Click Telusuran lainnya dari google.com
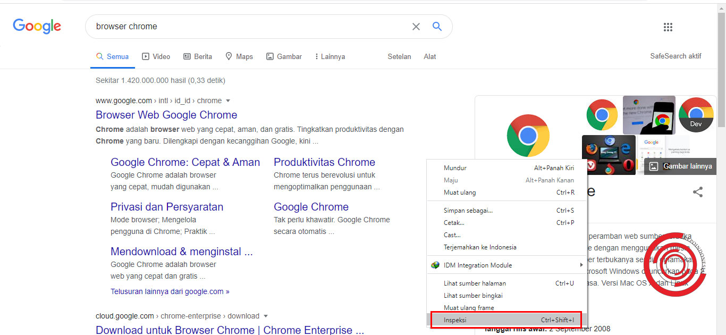 (170, 291)
